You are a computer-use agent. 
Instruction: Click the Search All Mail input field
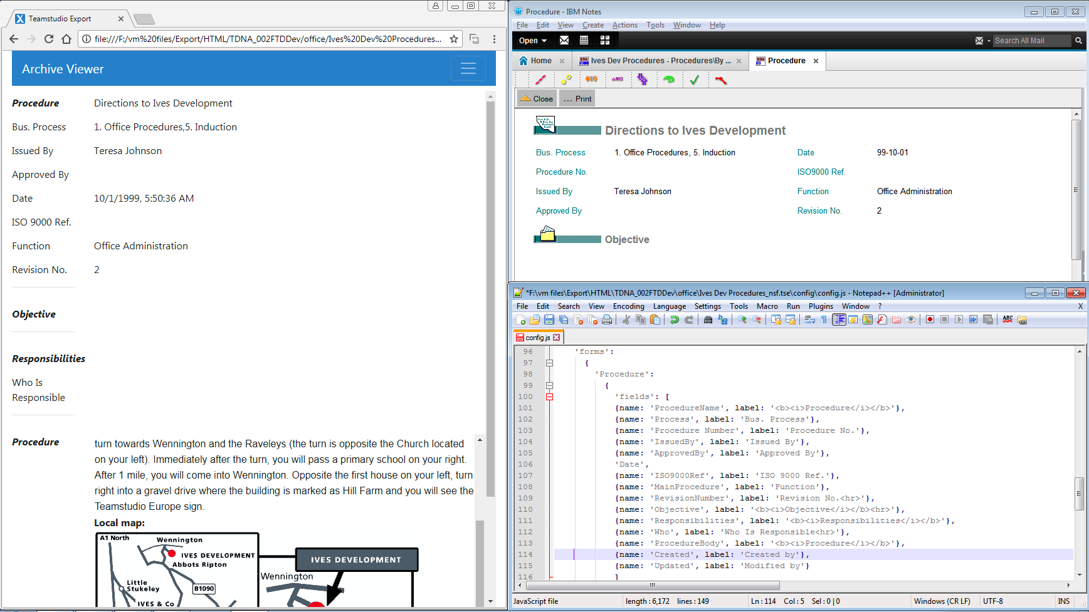[1032, 41]
